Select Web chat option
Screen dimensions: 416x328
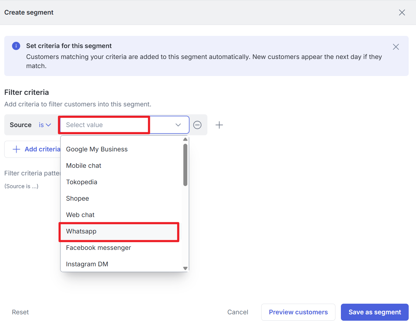pyautogui.click(x=121, y=215)
